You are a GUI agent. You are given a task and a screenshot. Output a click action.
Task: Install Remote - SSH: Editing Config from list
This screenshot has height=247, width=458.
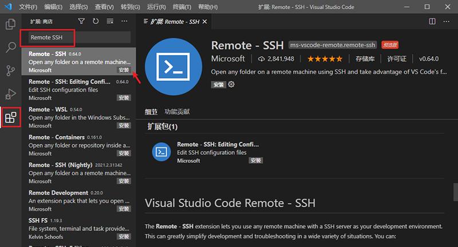click(124, 98)
